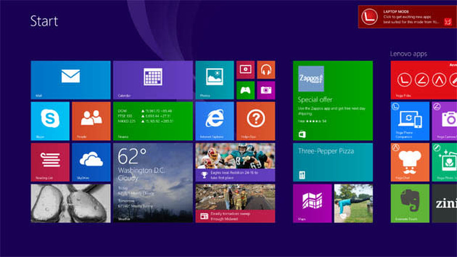The width and height of the screenshot is (457, 257).
Task: Open the Music headphones tile
Action: click(266, 70)
